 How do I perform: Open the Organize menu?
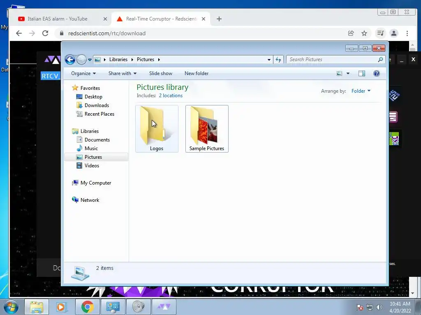coord(83,73)
